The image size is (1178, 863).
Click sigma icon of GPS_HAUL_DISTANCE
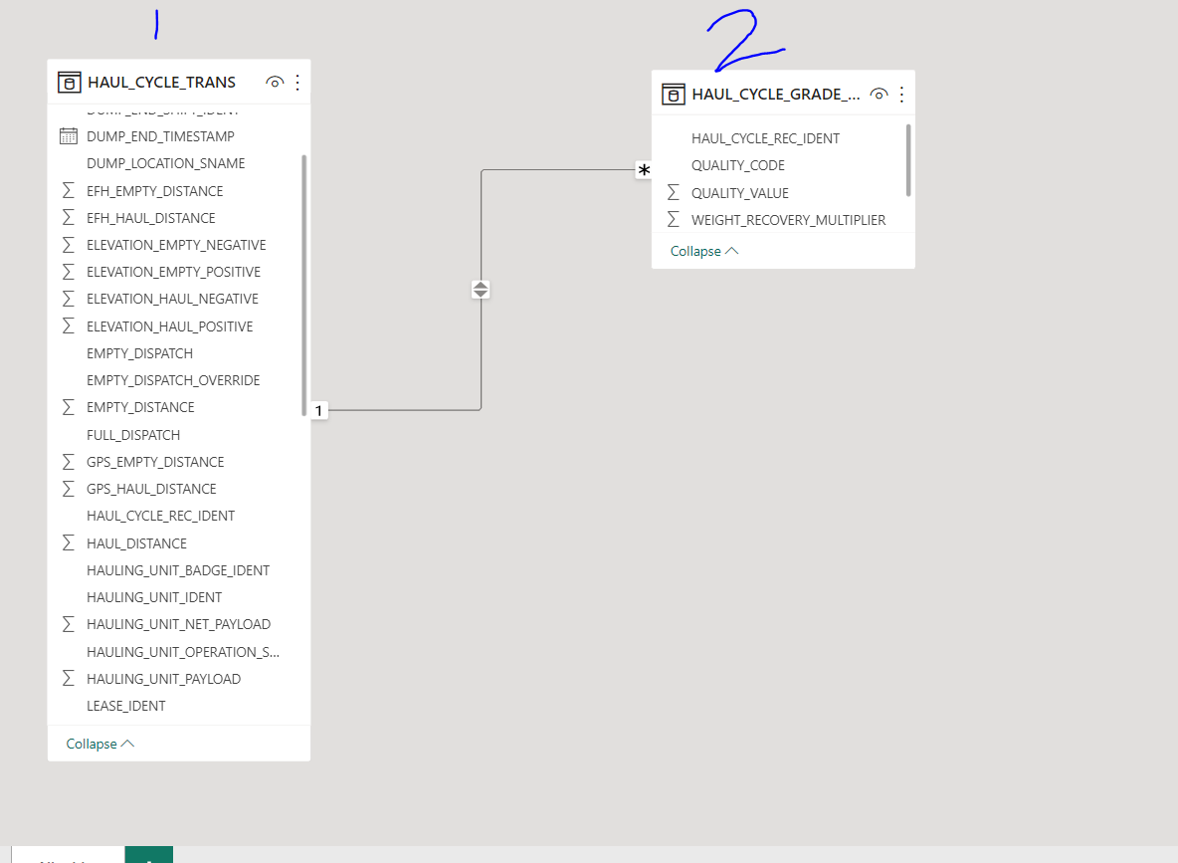[x=69, y=489]
